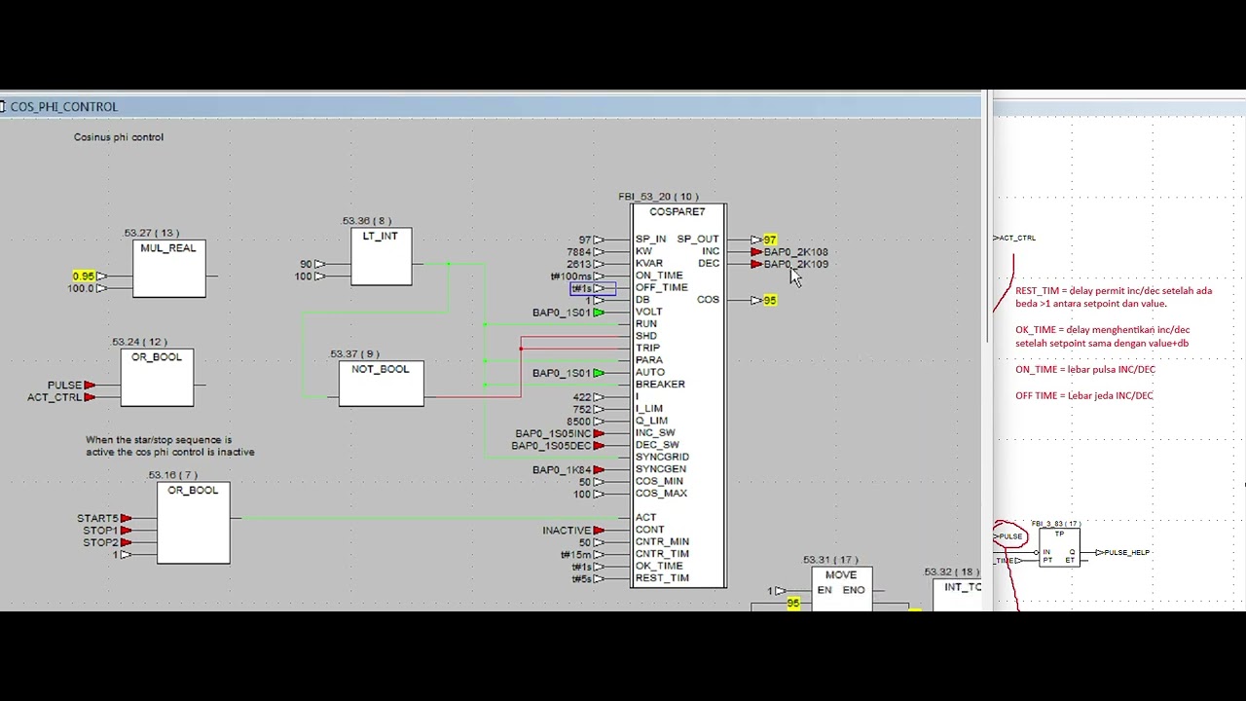Viewport: 1246px width, 701px height.
Task: Click the BAP0_1K84 variable at SYNCGEN
Action: [562, 470]
